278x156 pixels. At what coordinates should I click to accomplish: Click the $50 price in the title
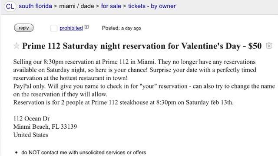255,46
